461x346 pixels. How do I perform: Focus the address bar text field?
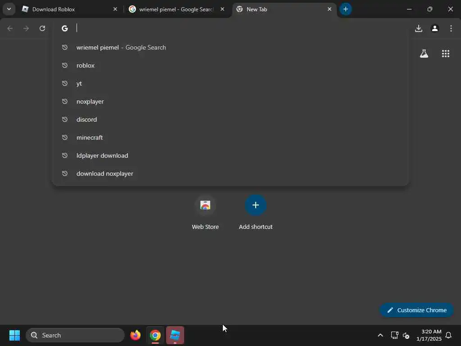click(240, 28)
